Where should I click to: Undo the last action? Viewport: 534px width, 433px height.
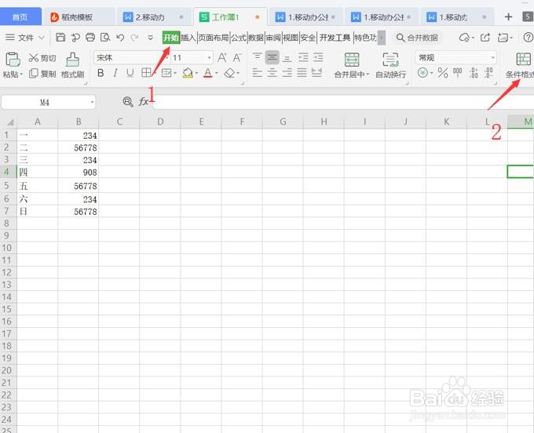120,38
